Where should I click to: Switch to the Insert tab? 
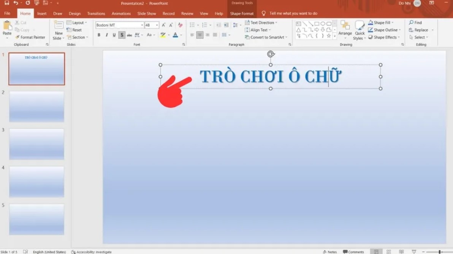[x=41, y=13]
